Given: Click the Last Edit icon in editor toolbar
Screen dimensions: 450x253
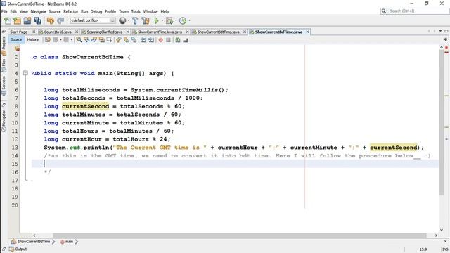Looking at the screenshot, I should (x=48, y=40).
